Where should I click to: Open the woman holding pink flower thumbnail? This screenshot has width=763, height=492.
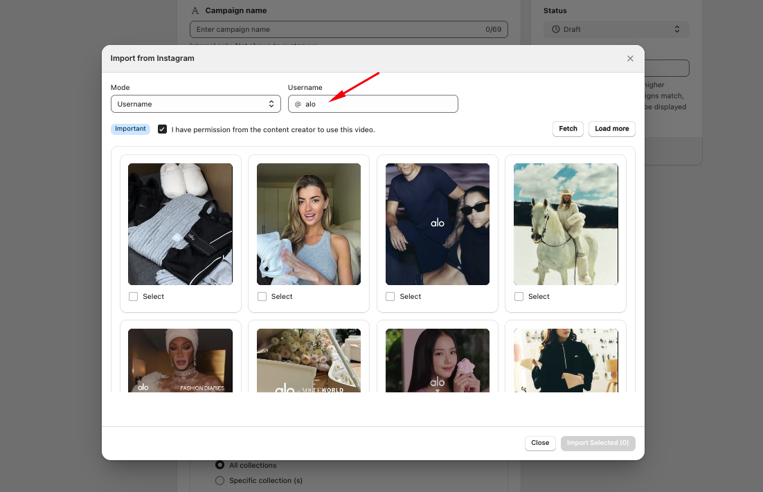pyautogui.click(x=438, y=361)
